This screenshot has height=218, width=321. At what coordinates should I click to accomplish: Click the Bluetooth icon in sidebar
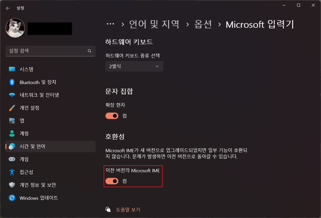coord(12,82)
